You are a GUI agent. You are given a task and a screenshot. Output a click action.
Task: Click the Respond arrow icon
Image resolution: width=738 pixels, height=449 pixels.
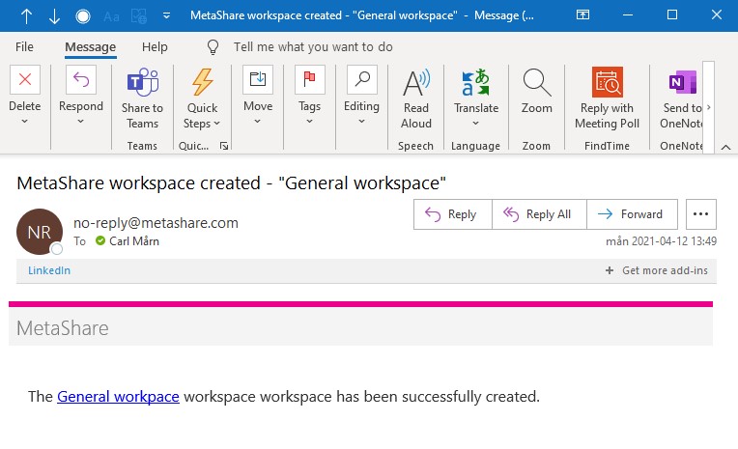pos(81,79)
